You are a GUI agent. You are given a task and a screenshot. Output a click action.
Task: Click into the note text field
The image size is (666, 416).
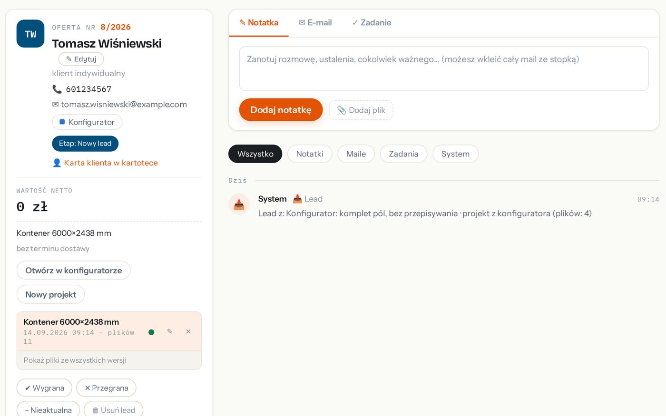click(444, 68)
